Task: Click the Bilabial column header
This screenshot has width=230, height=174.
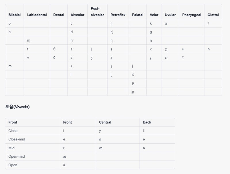Action: (15, 15)
